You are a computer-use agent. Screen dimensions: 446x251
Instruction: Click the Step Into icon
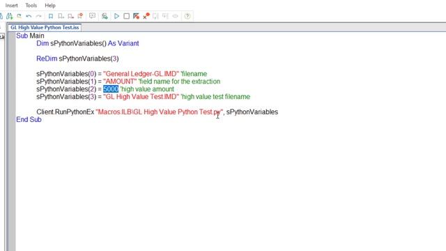click(155, 16)
